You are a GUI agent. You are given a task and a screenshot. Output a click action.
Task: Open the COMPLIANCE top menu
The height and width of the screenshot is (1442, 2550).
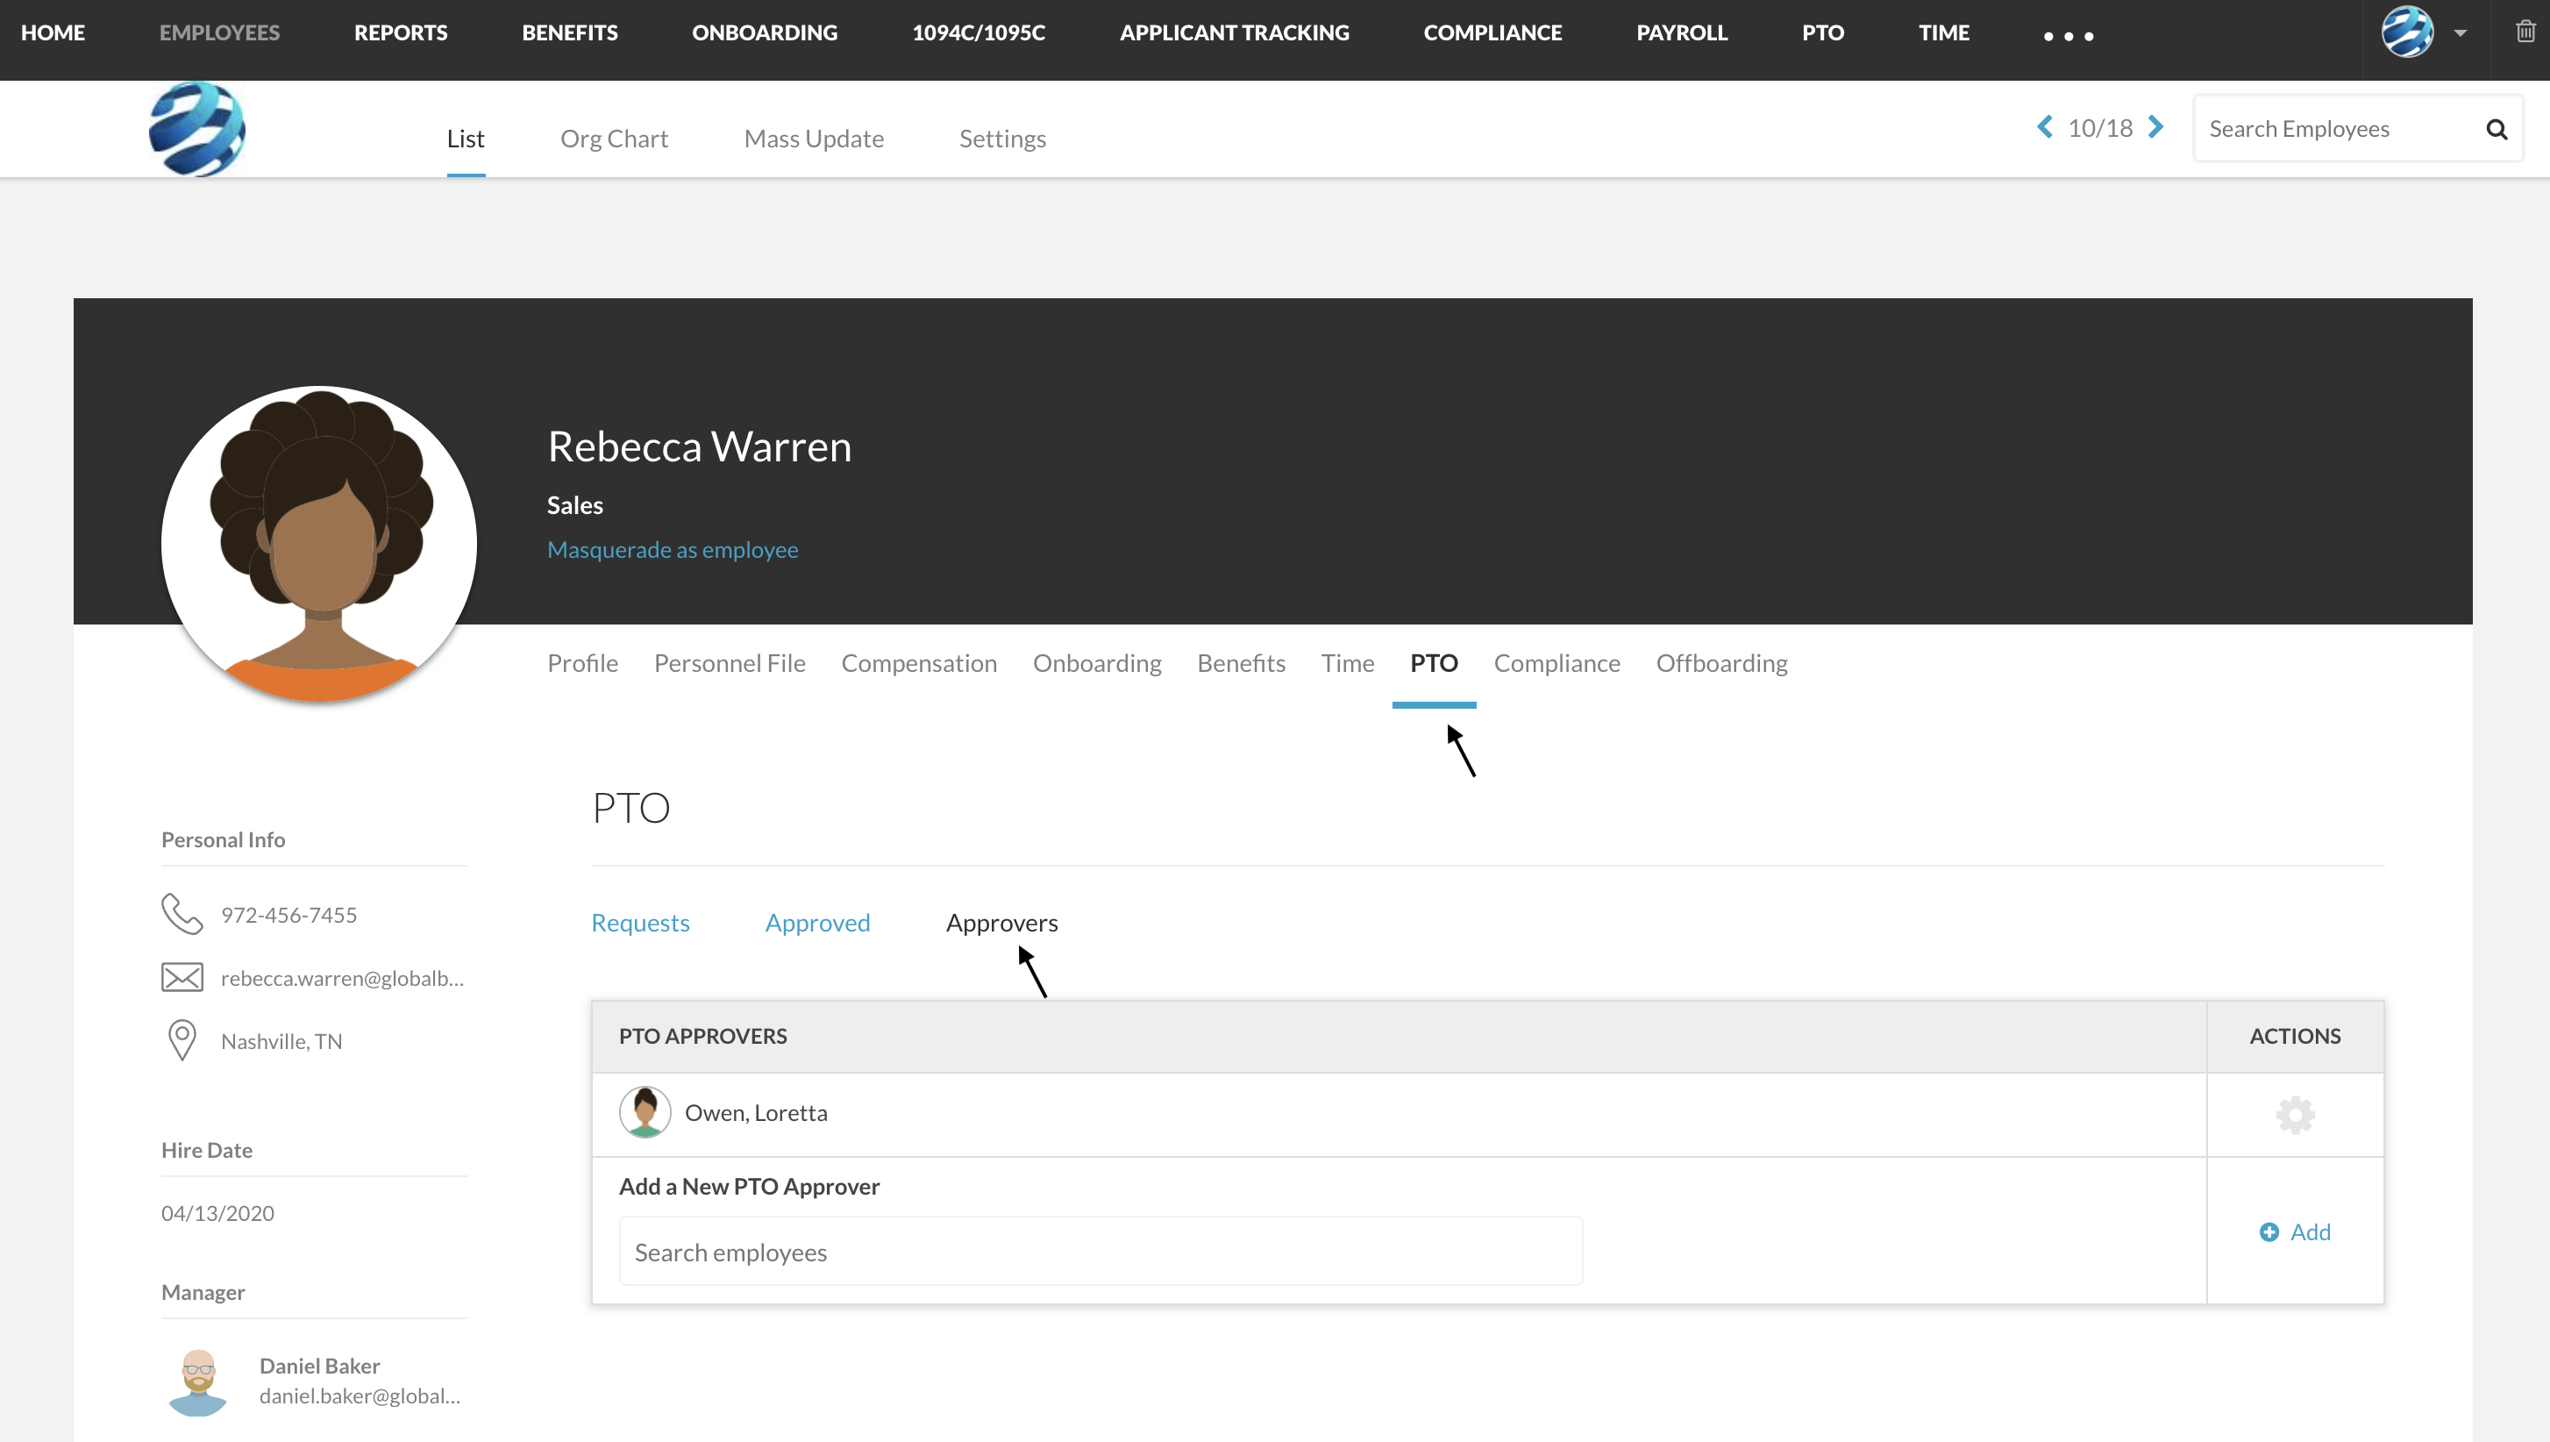(1492, 32)
